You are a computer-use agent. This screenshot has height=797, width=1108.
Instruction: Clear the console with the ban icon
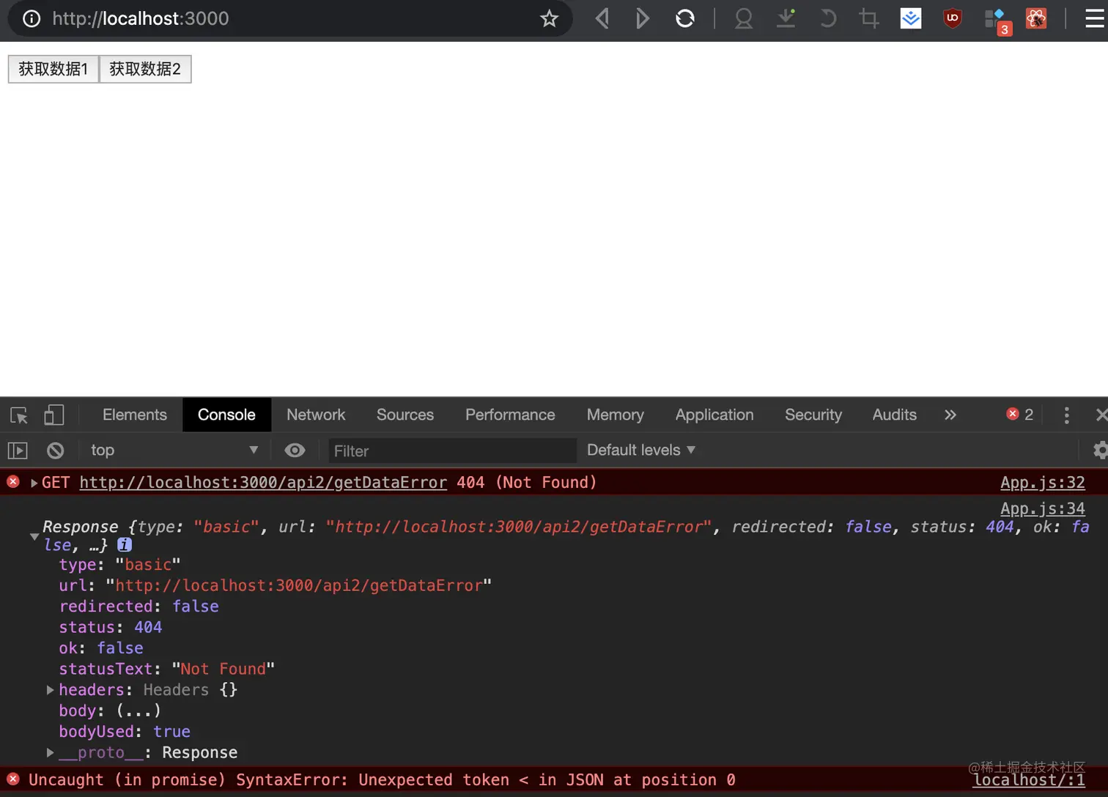(55, 451)
